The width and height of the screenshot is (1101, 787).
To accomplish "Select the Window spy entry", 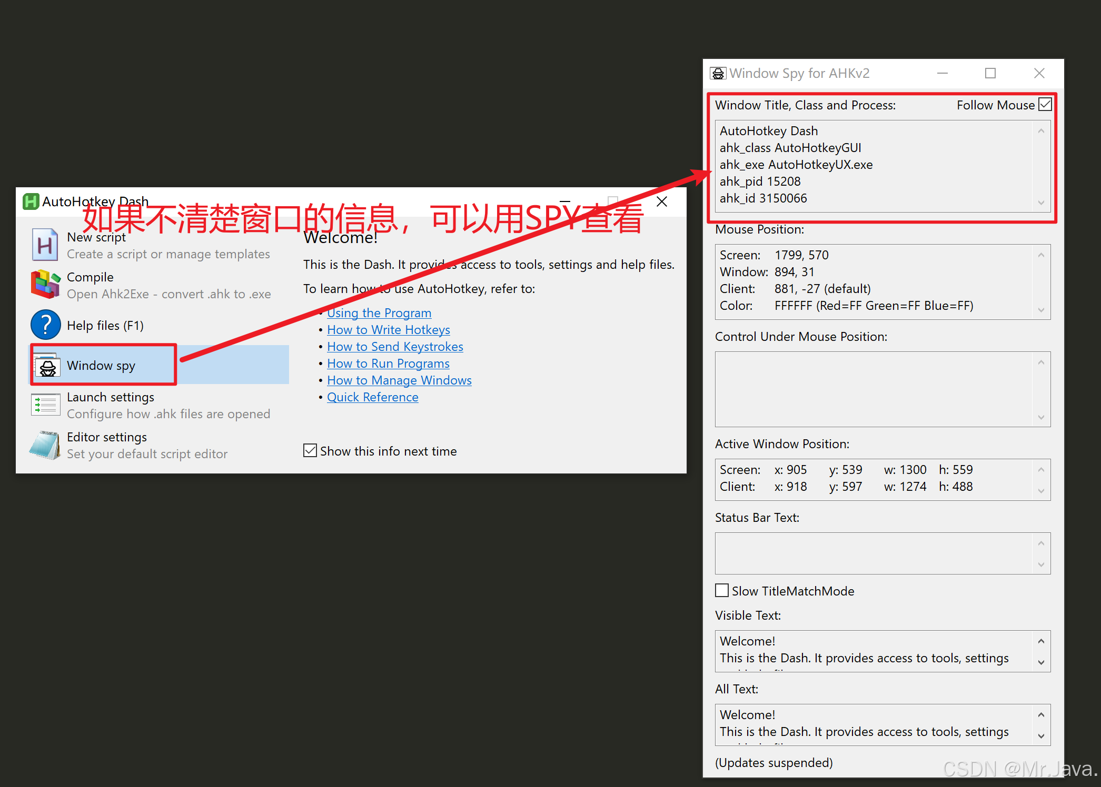I will [x=158, y=365].
